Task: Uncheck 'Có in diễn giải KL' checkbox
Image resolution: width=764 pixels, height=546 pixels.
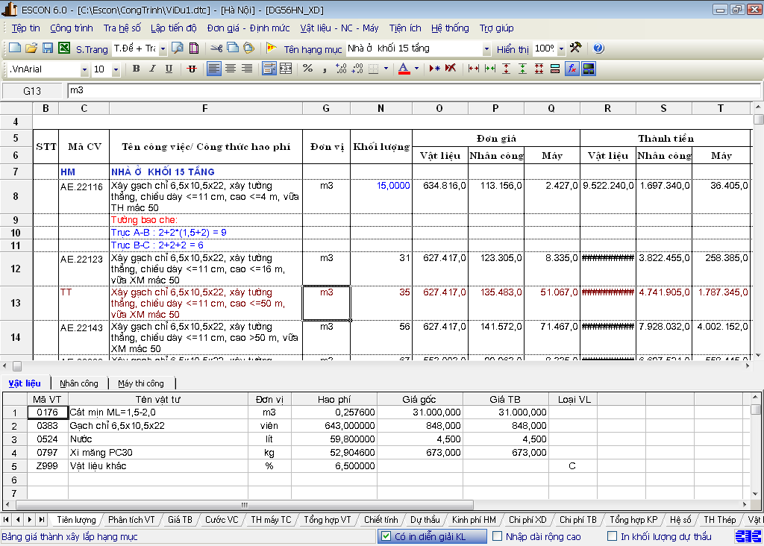Action: pyautogui.click(x=385, y=536)
